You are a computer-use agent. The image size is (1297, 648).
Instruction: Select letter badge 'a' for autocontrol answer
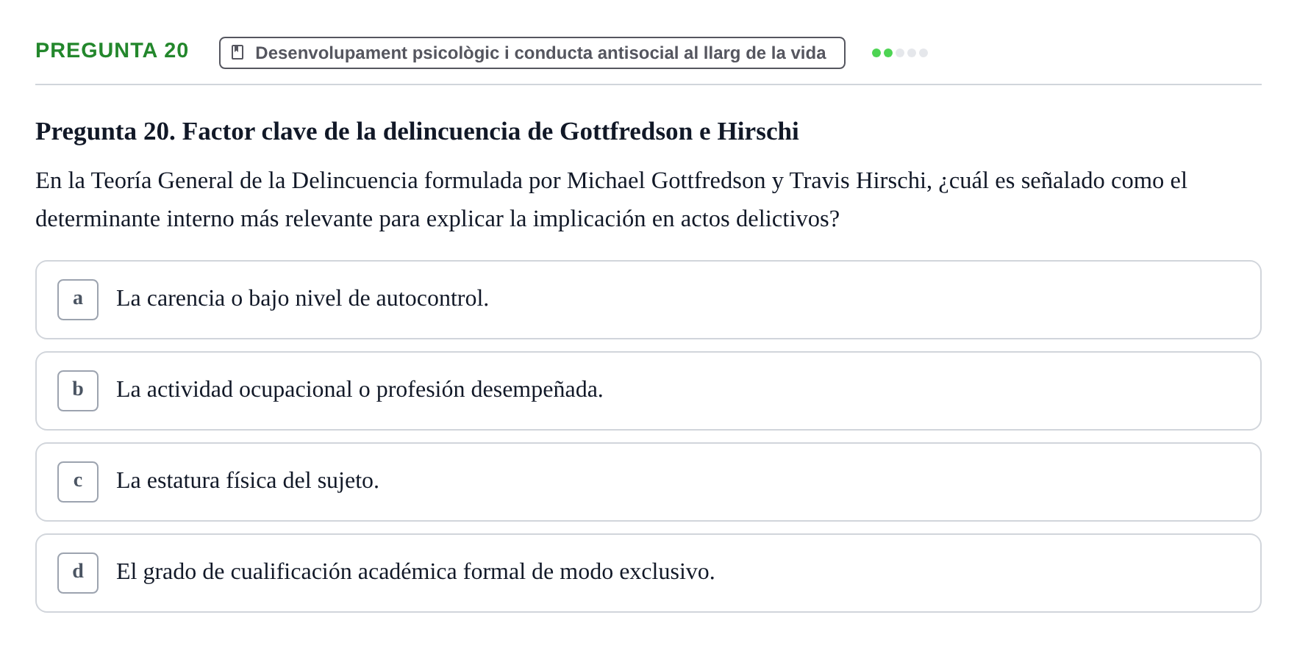point(78,300)
